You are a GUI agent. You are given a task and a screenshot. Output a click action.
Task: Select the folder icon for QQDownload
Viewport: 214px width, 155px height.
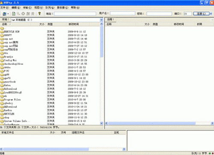(2, 107)
